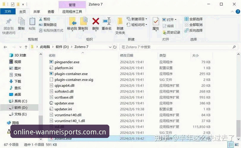Click Select all (全部选择)
This screenshot has width=241, height=148.
tap(193, 19)
